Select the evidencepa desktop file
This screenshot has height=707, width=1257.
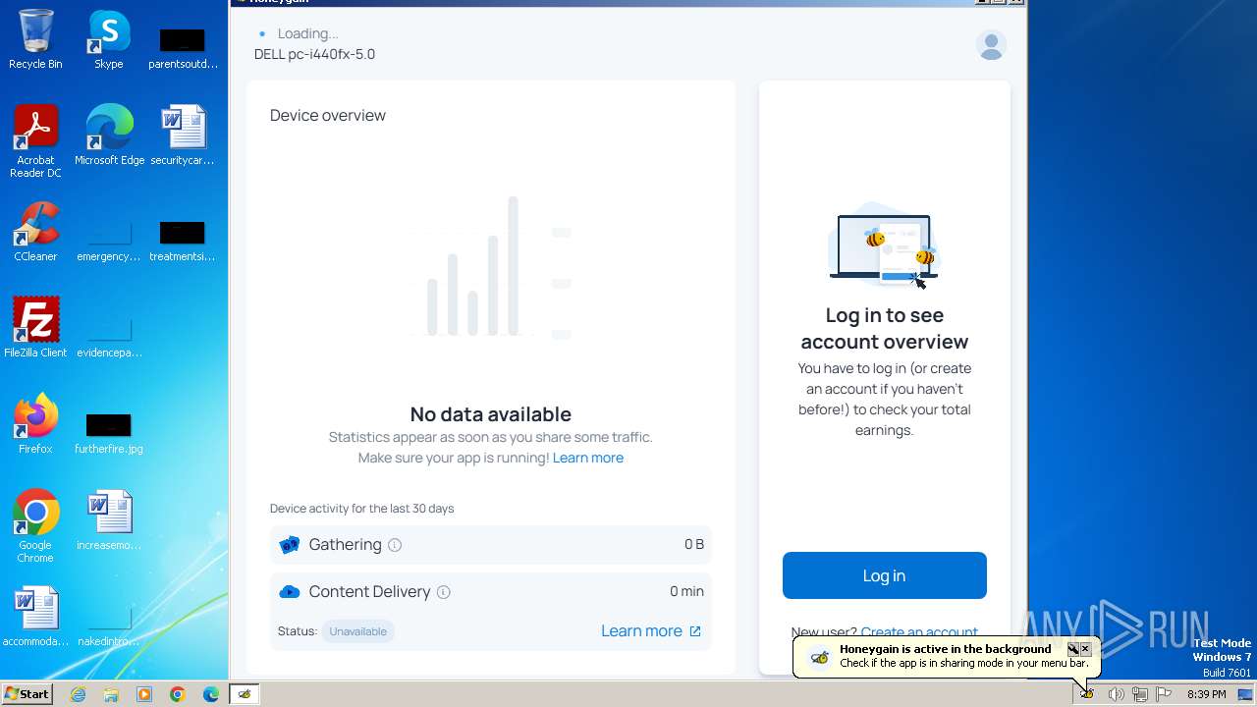pos(109,335)
